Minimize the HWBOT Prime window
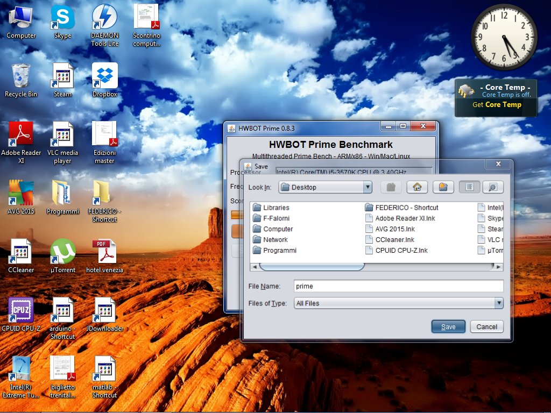551x413 pixels. pyautogui.click(x=388, y=126)
